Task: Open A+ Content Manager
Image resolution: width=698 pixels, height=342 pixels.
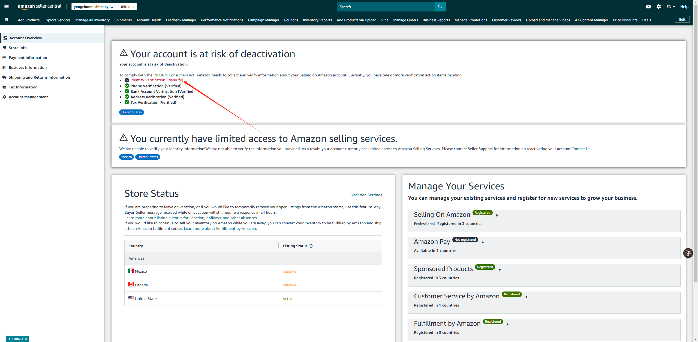Action: (591, 20)
